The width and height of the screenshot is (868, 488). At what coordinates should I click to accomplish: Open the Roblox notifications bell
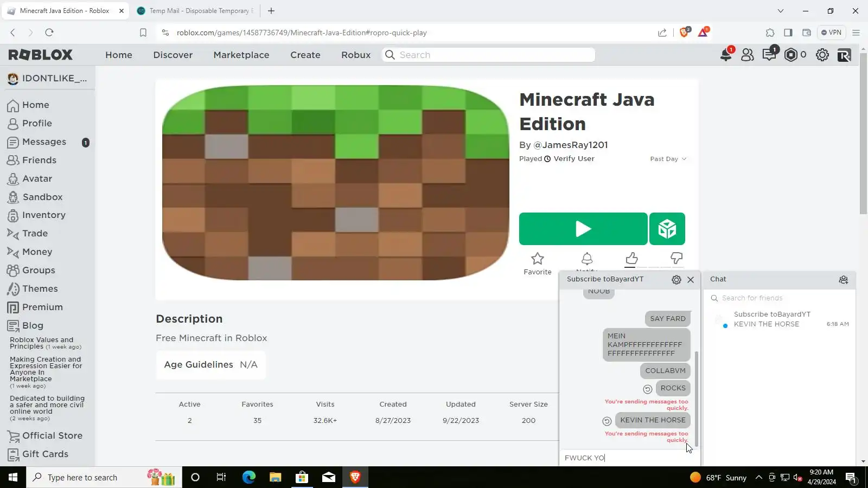tap(726, 55)
